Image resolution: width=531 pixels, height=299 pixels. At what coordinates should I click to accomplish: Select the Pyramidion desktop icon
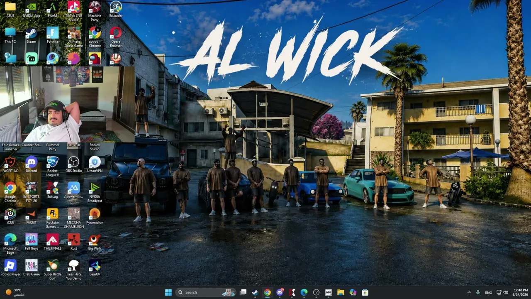click(x=95, y=216)
